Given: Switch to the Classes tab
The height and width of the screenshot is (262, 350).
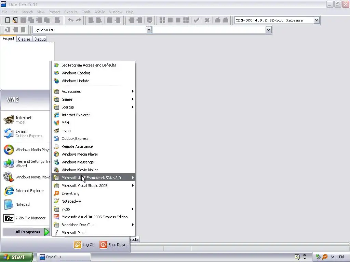Looking at the screenshot, I should [24, 39].
